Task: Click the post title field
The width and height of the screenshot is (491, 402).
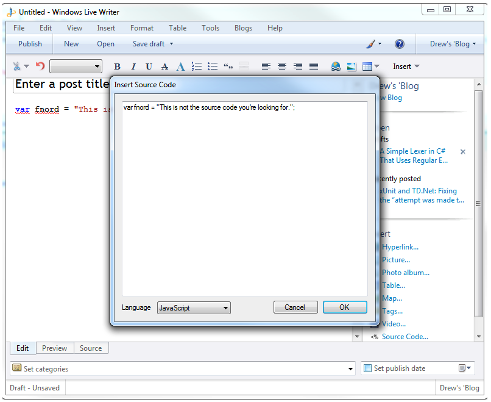Action: pos(62,84)
